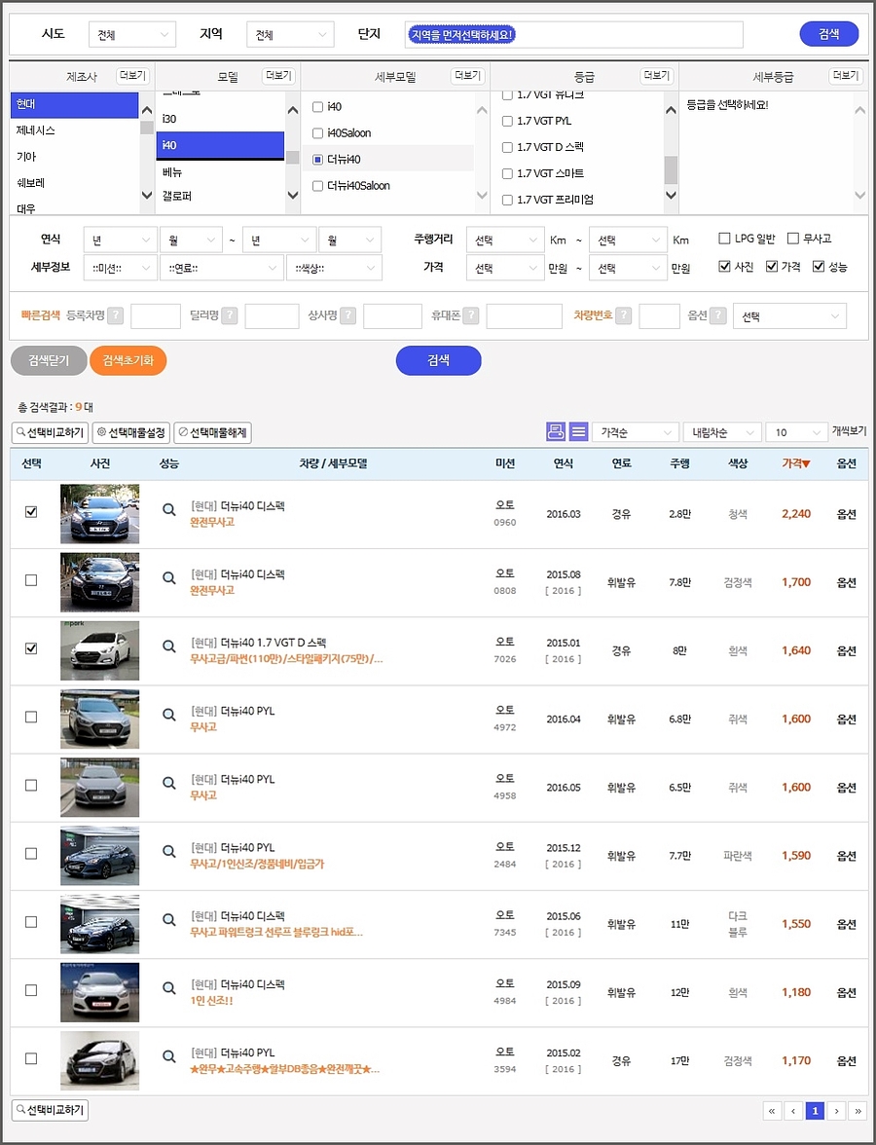Open performance magnifier for 1,640 car
The width and height of the screenshot is (876, 1145).
pos(168,646)
